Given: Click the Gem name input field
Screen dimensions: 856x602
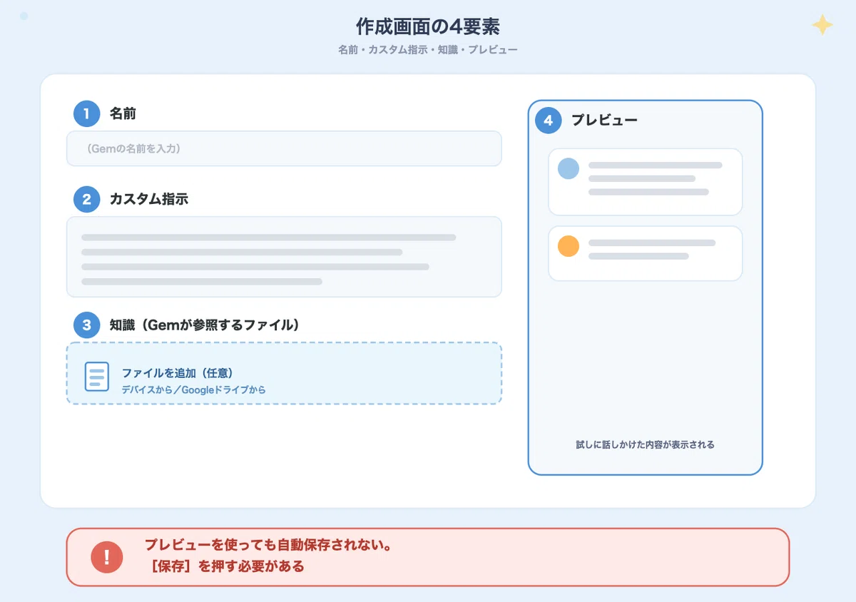Looking at the screenshot, I should (284, 148).
